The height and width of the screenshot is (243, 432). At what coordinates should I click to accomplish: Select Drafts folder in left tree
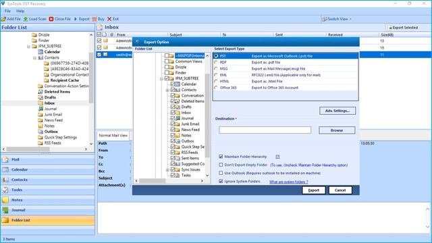tap(50, 97)
